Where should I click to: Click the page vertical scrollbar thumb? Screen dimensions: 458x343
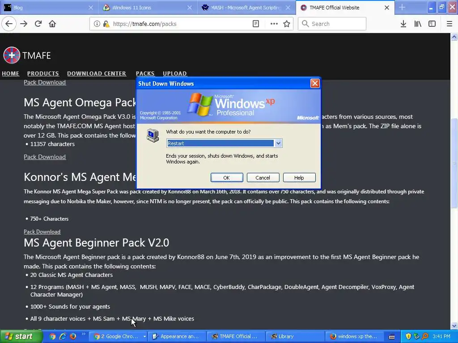(x=454, y=163)
